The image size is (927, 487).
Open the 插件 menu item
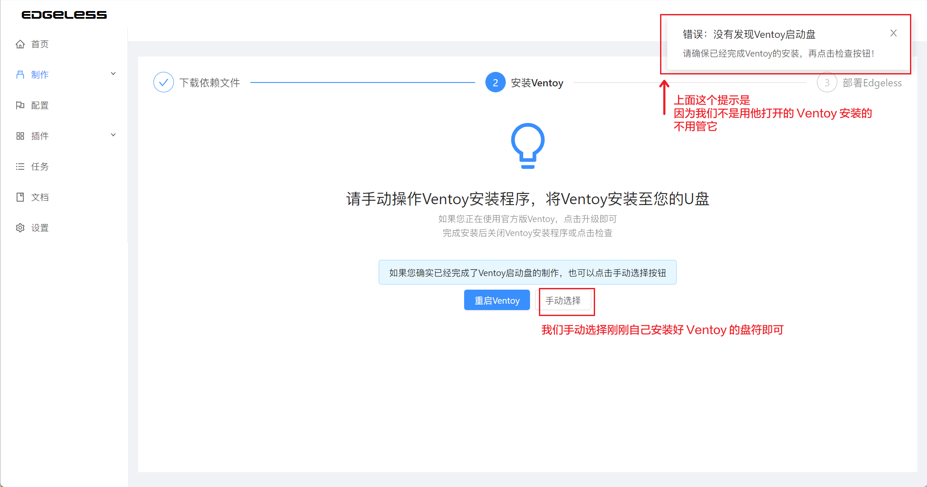point(64,136)
